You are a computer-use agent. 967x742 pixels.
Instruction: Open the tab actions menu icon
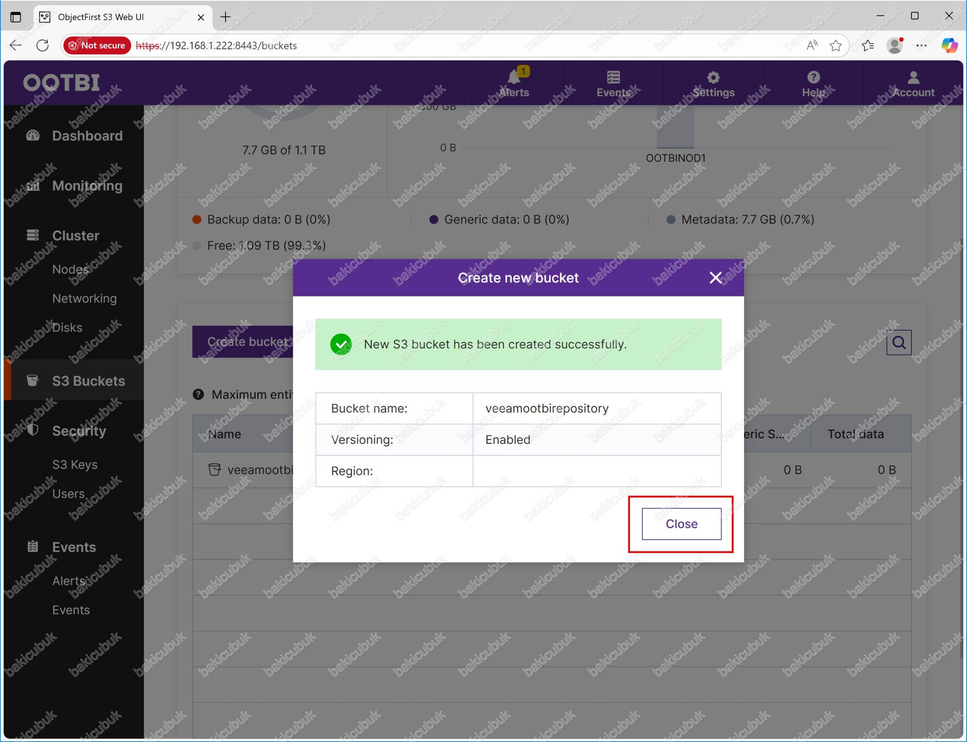[x=15, y=17]
